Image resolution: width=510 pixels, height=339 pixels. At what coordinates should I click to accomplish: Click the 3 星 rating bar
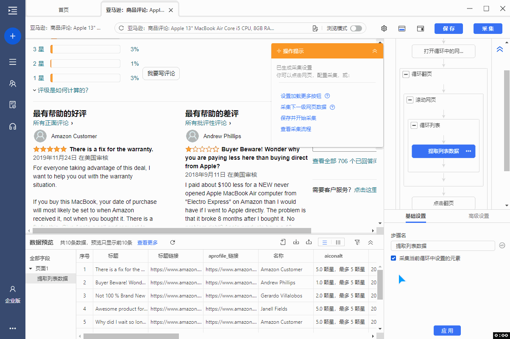(85, 50)
